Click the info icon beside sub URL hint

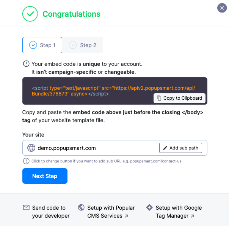(x=26, y=161)
